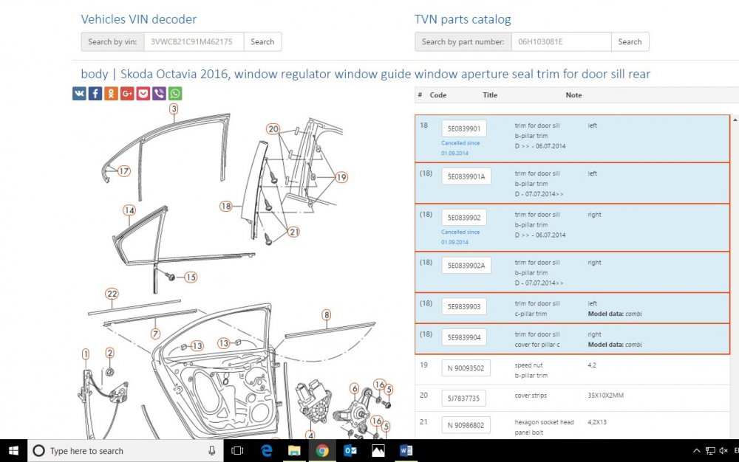Screen dimensions: 739x462
Task: Select part code 5E0839901A
Action: [466, 176]
